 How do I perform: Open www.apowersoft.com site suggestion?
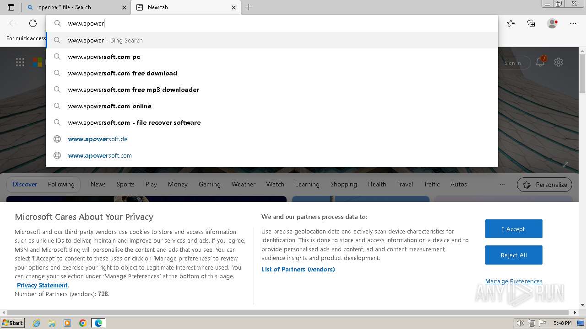tap(272, 155)
